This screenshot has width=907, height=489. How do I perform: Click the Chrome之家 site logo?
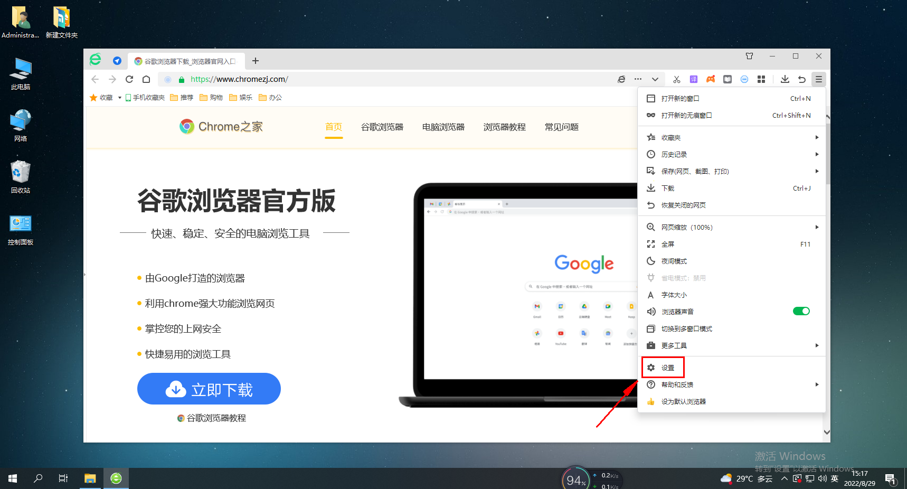point(221,127)
